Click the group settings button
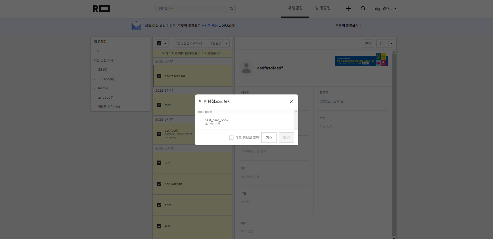Screen dimensions: 493x239 (x=215, y=43)
